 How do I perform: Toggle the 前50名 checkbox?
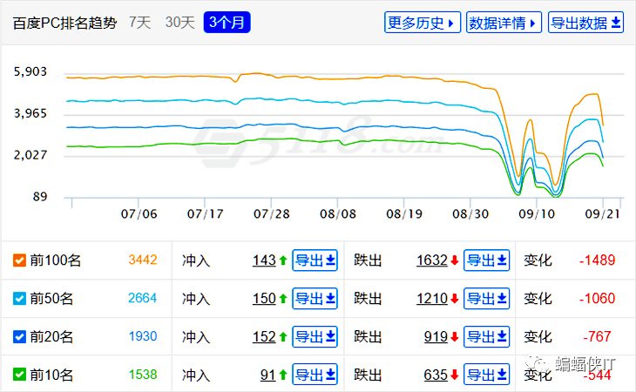pyautogui.click(x=19, y=299)
